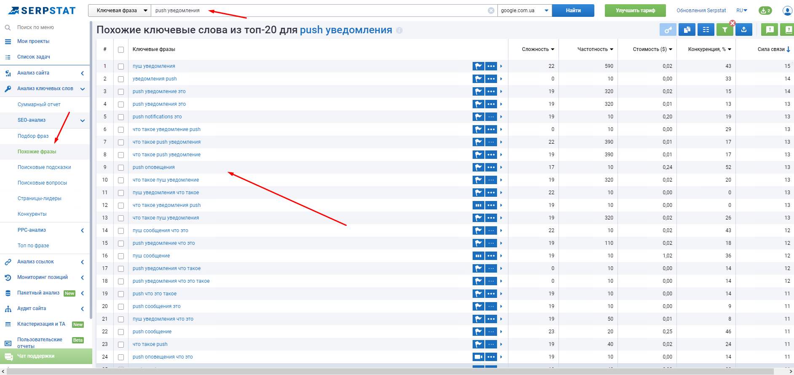Click the 'push уведомления' search input field
The height and width of the screenshot is (375, 794).
point(320,11)
